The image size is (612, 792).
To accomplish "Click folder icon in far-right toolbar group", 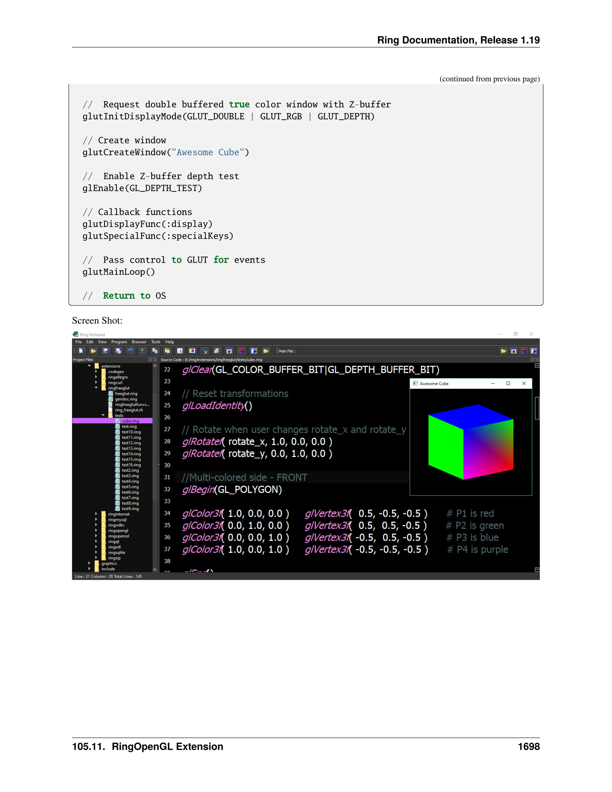I will (504, 351).
